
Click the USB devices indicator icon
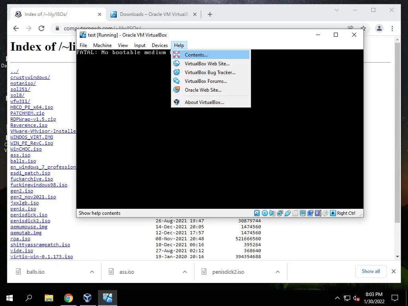tap(288, 213)
